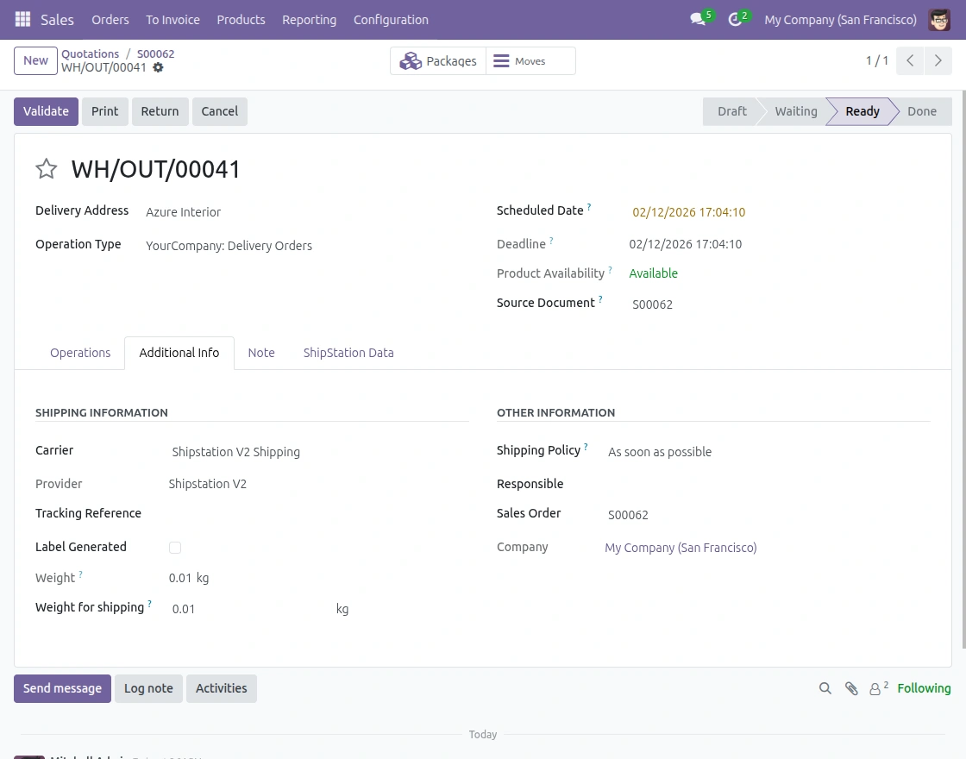The width and height of the screenshot is (966, 759).
Task: Click the Scheduled Date field
Action: click(x=780, y=212)
